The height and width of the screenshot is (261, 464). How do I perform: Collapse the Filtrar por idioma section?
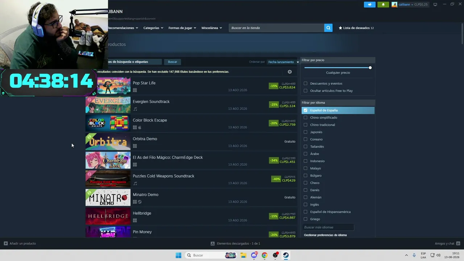[x=338, y=103]
